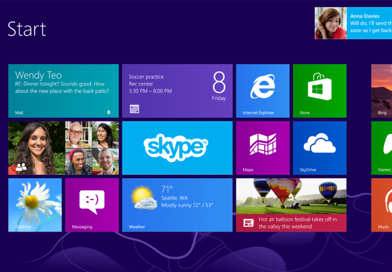Click the 'Rec center' location text
The image size is (392, 272).
click(141, 84)
